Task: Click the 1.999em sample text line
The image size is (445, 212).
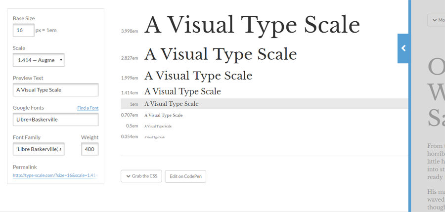Action: [x=198, y=76]
